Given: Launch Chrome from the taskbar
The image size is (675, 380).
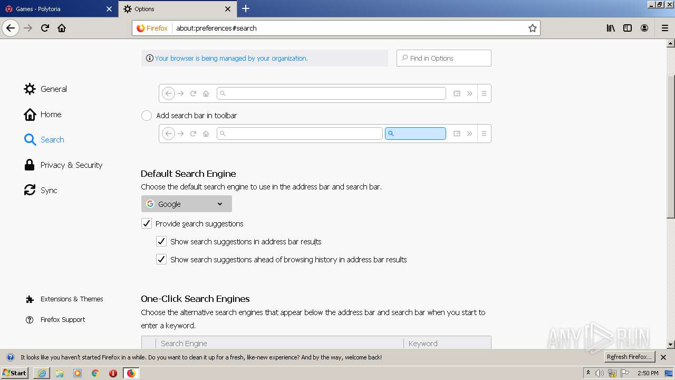Looking at the screenshot, I should (x=95, y=373).
